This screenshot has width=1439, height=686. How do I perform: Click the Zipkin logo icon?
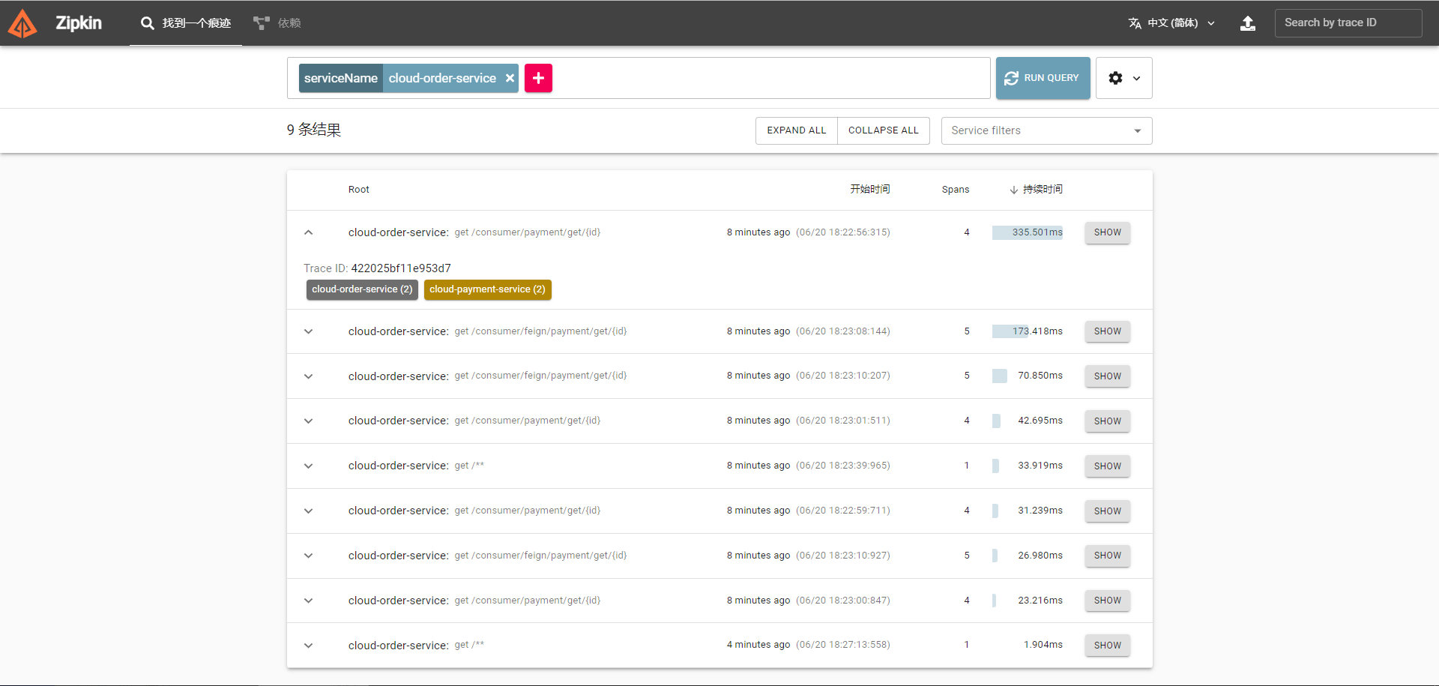[22, 23]
